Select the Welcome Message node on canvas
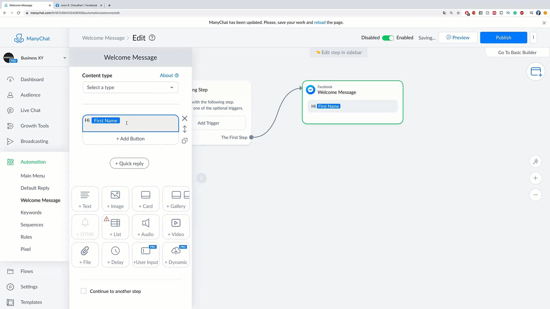This screenshot has width=550, height=309. pos(353,102)
